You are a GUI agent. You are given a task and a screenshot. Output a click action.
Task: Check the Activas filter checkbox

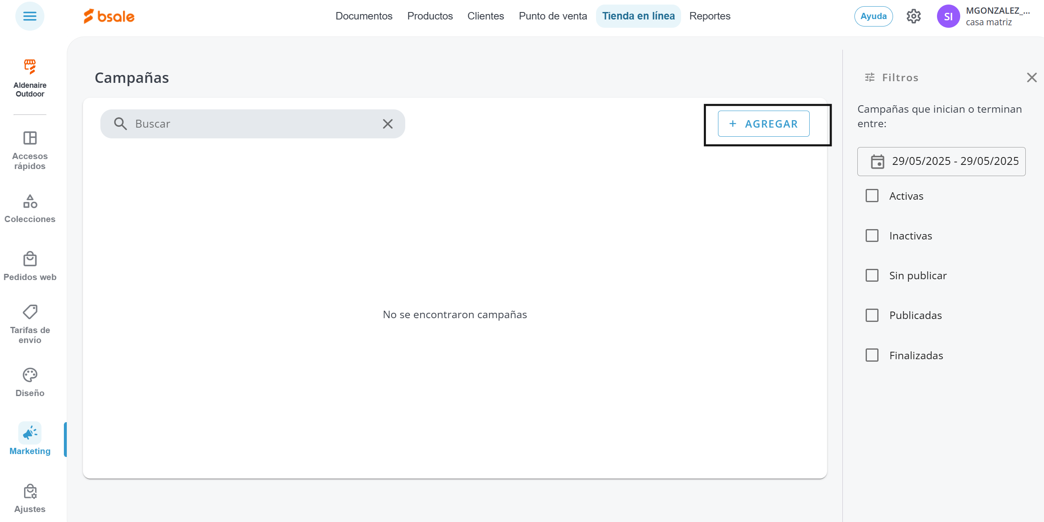(x=872, y=196)
